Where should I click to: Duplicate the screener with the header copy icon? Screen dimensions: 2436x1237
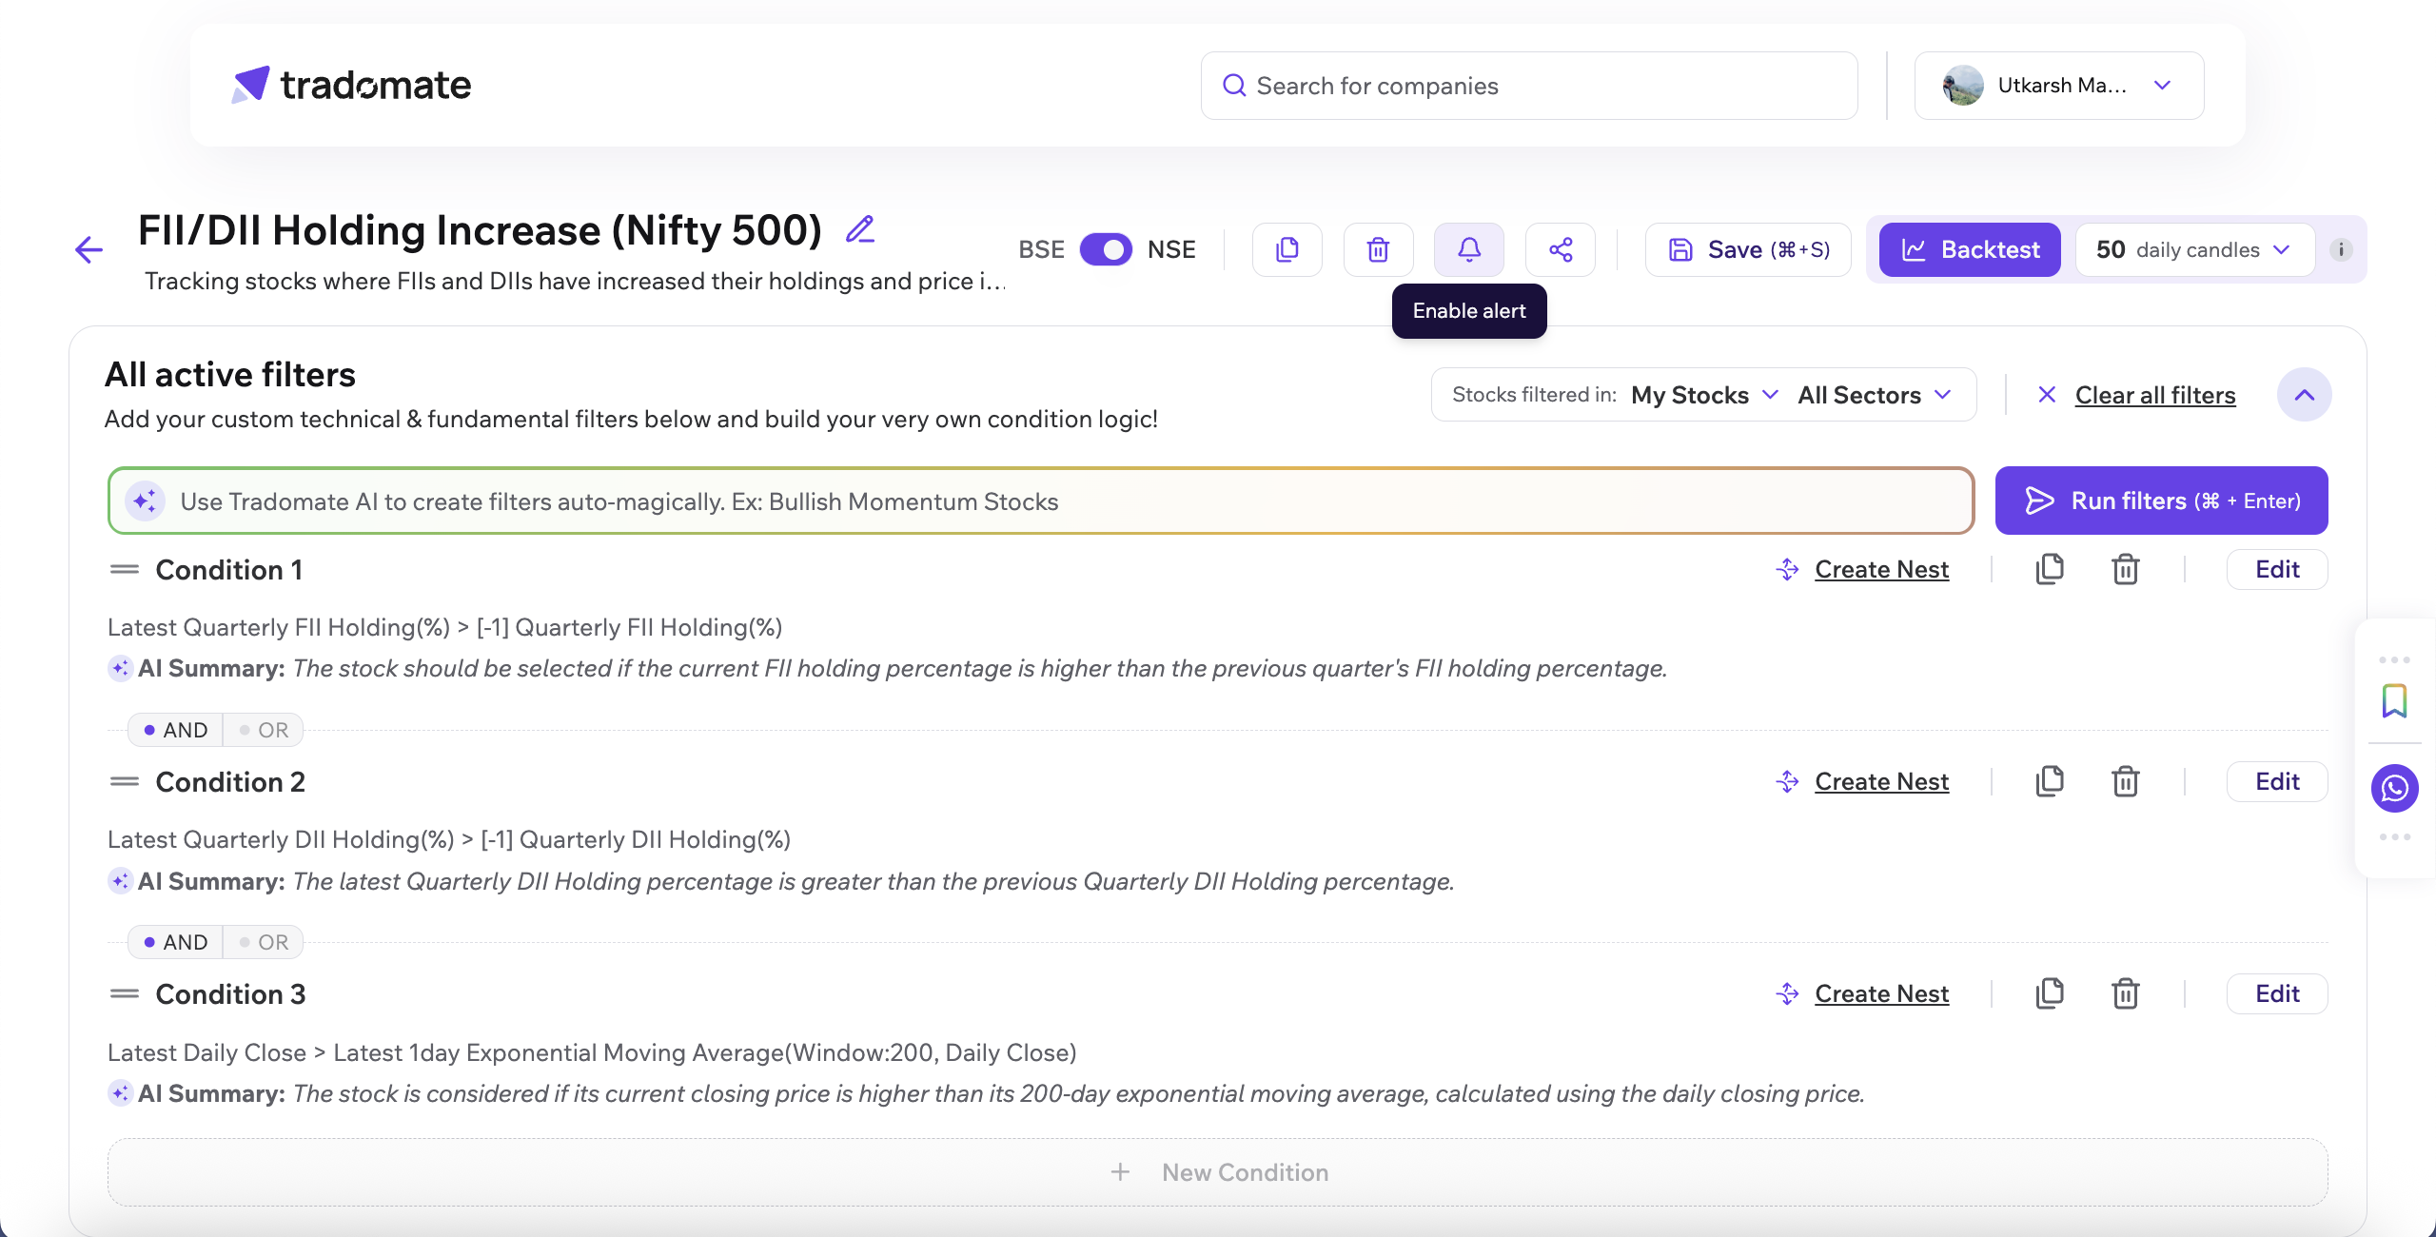point(1287,249)
